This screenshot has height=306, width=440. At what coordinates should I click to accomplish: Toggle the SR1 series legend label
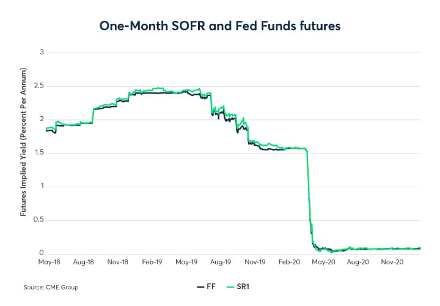[x=243, y=286]
